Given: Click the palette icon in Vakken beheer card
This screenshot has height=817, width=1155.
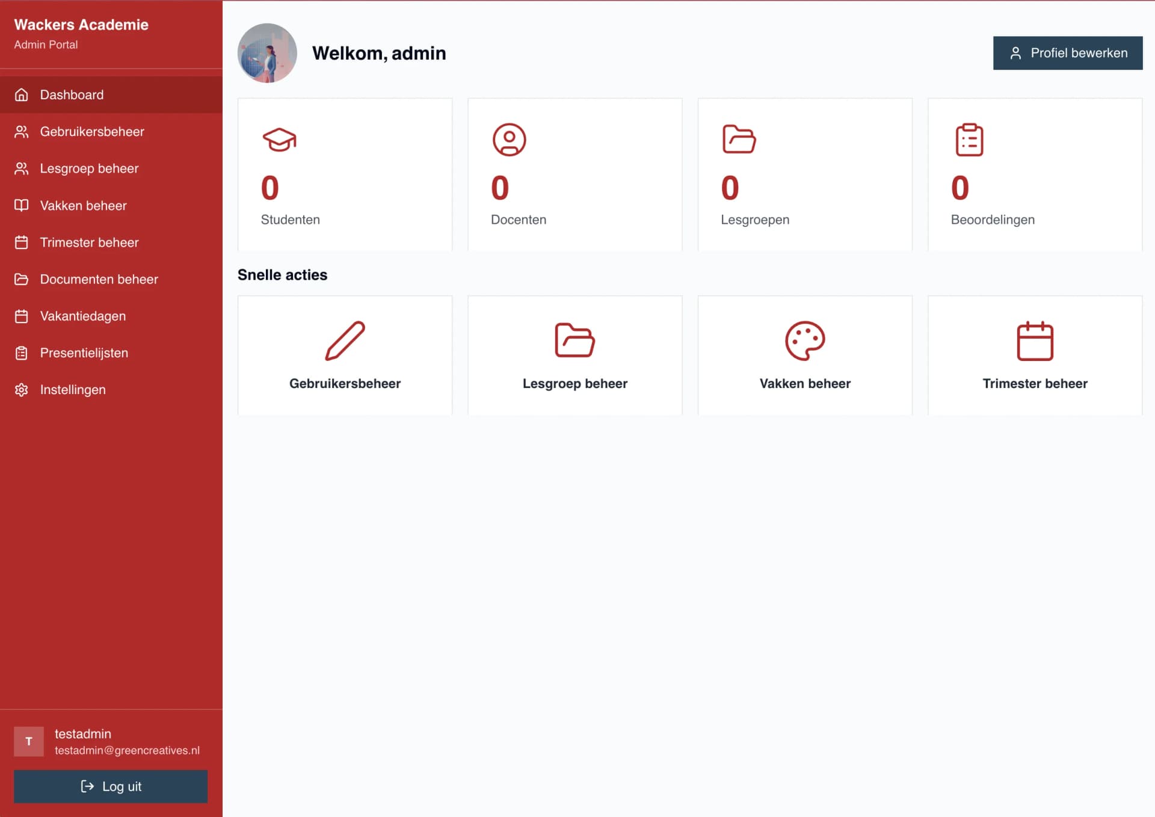Looking at the screenshot, I should click(805, 341).
